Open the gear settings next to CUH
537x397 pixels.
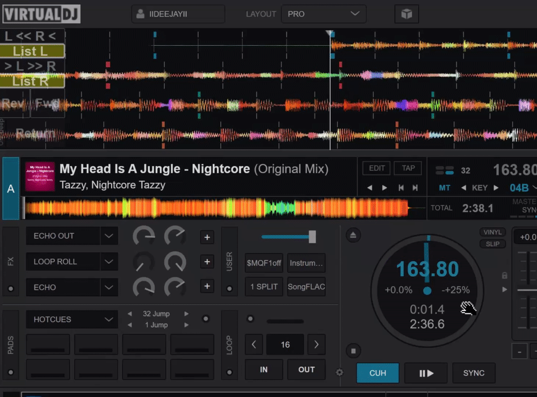coord(339,372)
